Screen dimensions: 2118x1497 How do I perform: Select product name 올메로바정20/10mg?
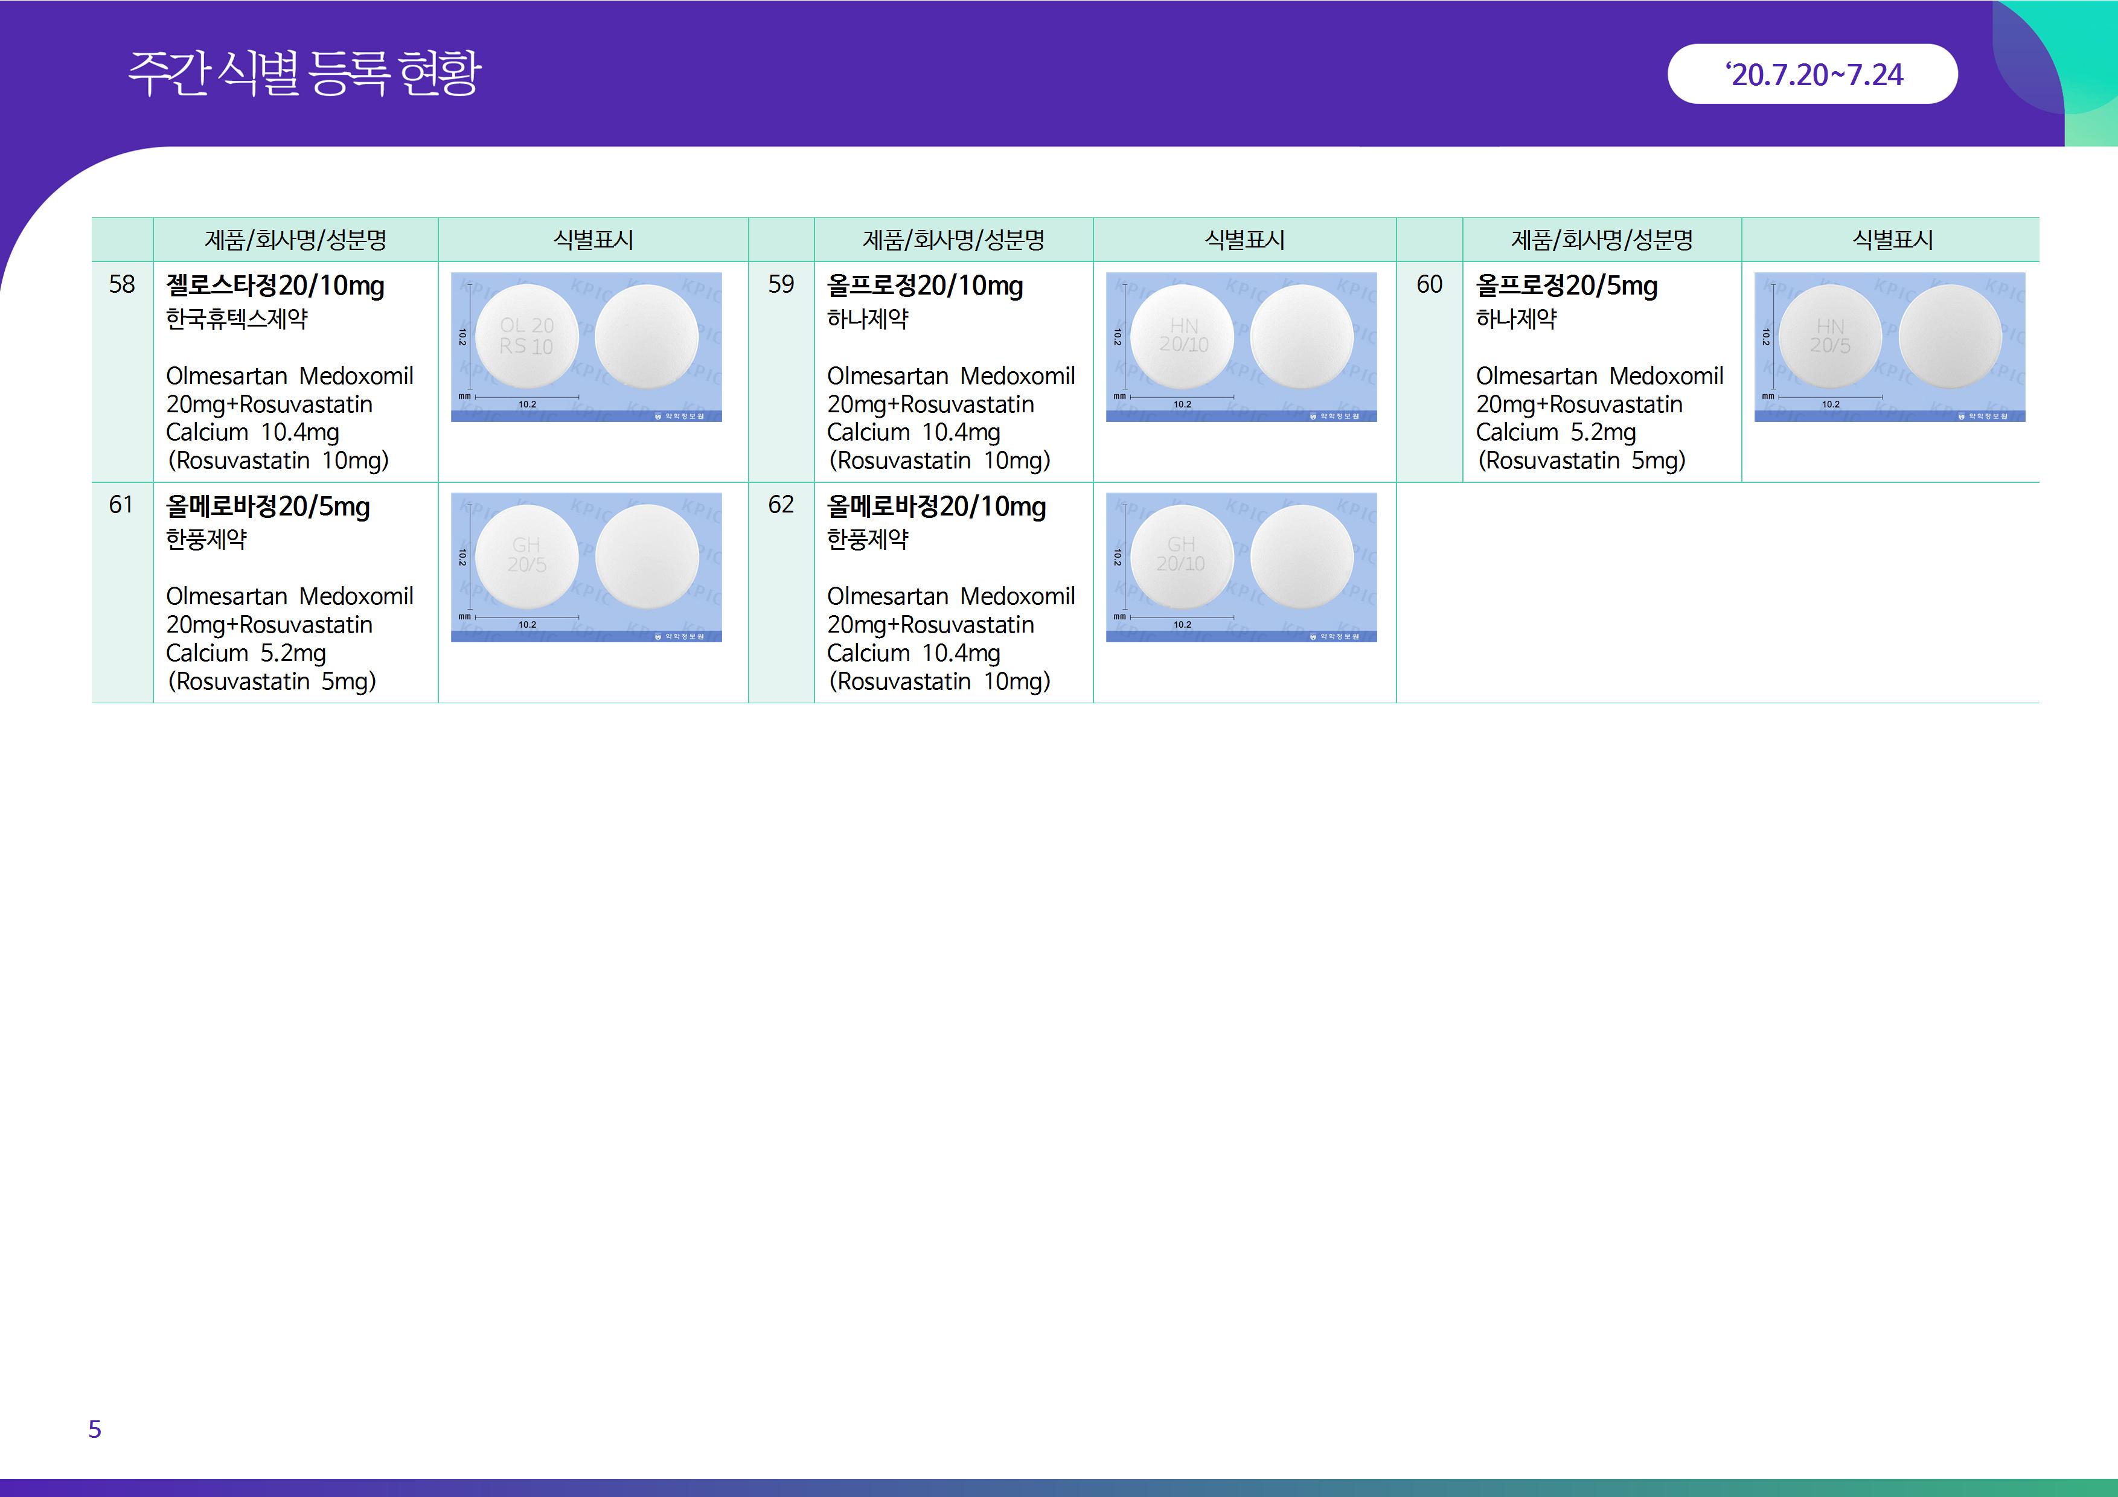pos(936,506)
